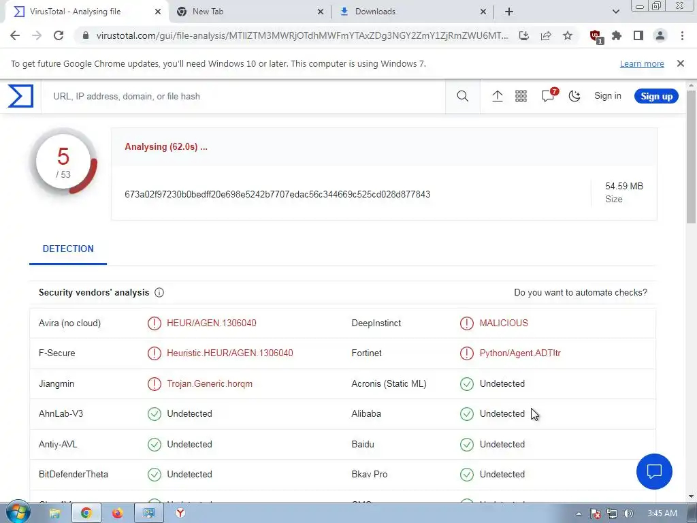Reload the page with refresh icon

[59, 35]
